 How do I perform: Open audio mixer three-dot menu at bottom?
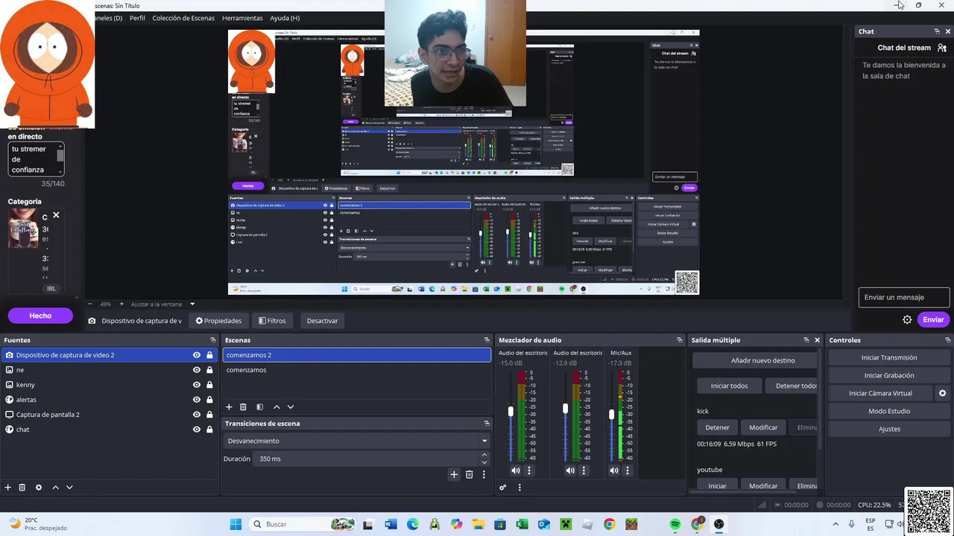[519, 488]
